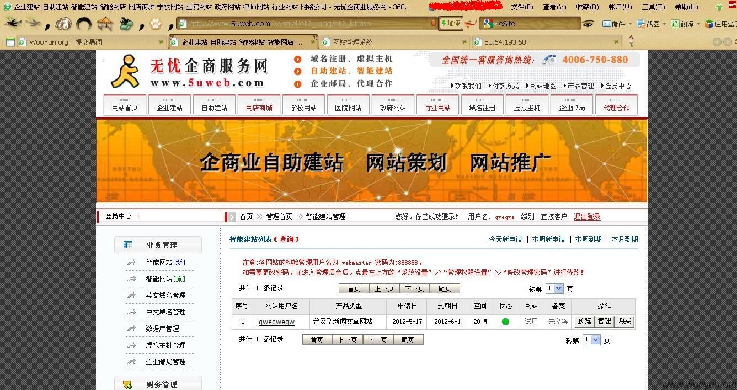Image resolution: width=737 pixels, height=390 pixels.
Task: Click the green shirt skin icon
Action: [x=719, y=7]
